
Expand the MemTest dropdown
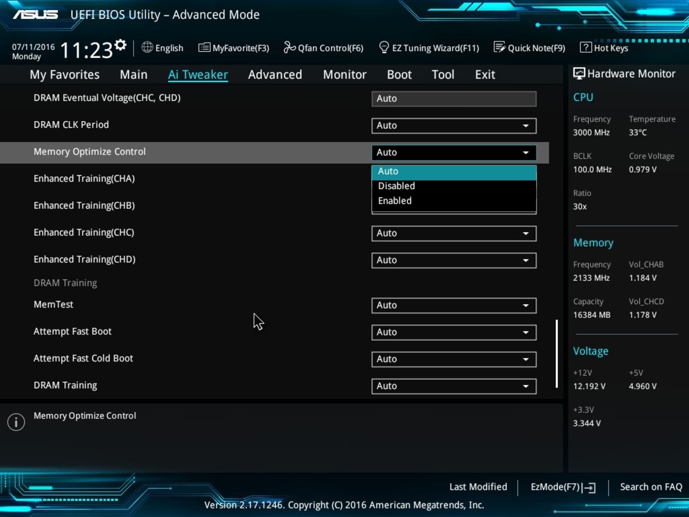point(454,305)
